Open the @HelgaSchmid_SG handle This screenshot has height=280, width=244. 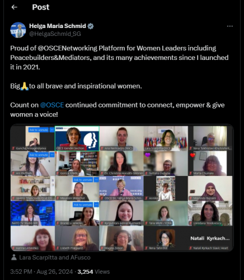[55, 34]
